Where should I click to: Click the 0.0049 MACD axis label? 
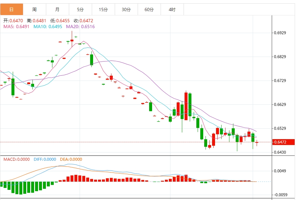tap(280, 171)
